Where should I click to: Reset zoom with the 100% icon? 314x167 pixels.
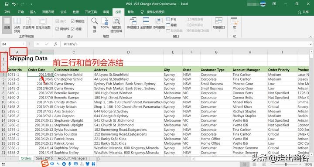[105, 23]
